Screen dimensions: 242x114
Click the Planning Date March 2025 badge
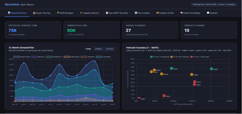[214, 5]
